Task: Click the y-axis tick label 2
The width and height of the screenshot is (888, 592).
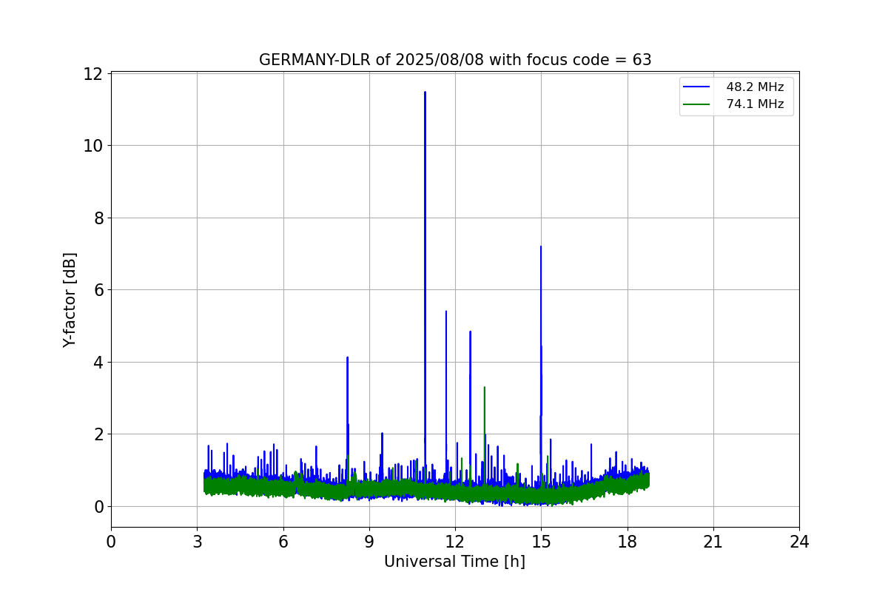Action: coord(98,434)
